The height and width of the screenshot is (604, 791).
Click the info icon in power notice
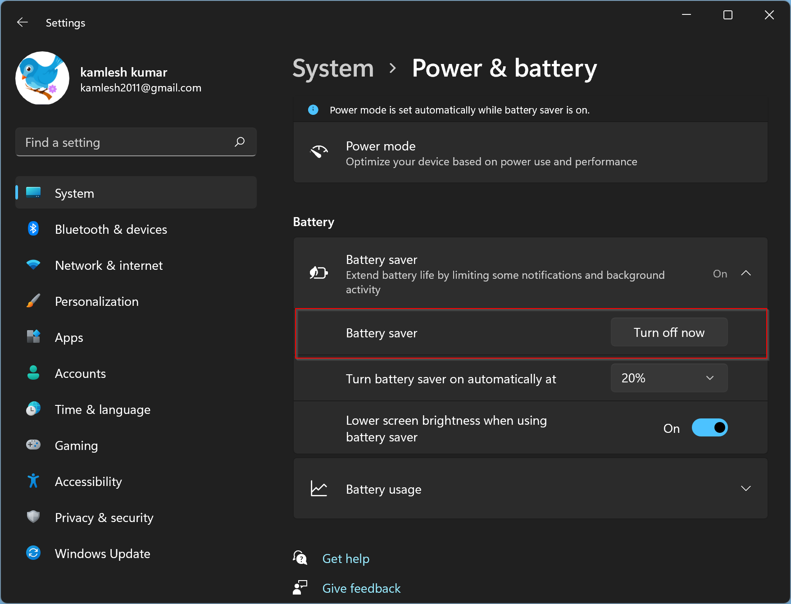click(x=313, y=110)
